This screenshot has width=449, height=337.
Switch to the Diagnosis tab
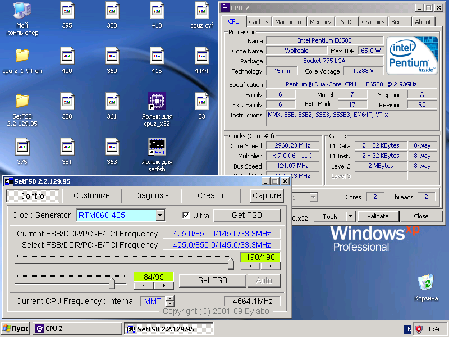(151, 195)
